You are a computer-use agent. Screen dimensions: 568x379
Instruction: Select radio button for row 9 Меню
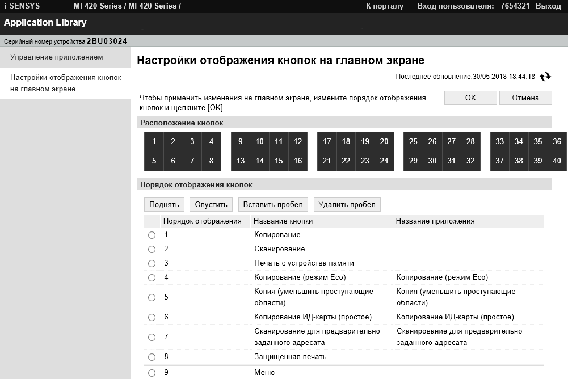click(x=152, y=373)
